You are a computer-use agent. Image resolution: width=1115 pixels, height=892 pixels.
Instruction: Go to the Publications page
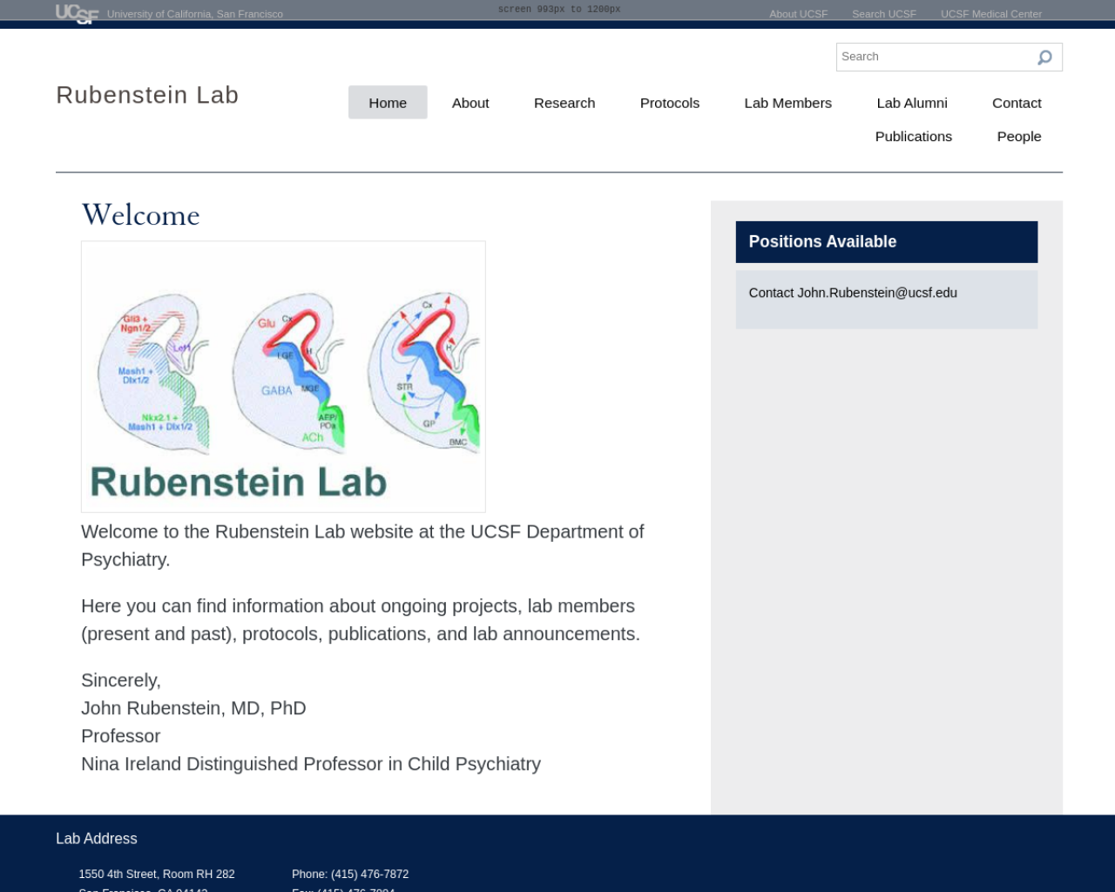pos(914,137)
